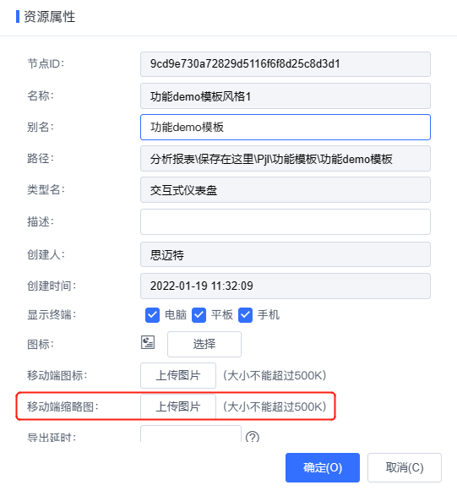Cancel the dialog with 取消(C)
457x496 pixels.
point(405,467)
